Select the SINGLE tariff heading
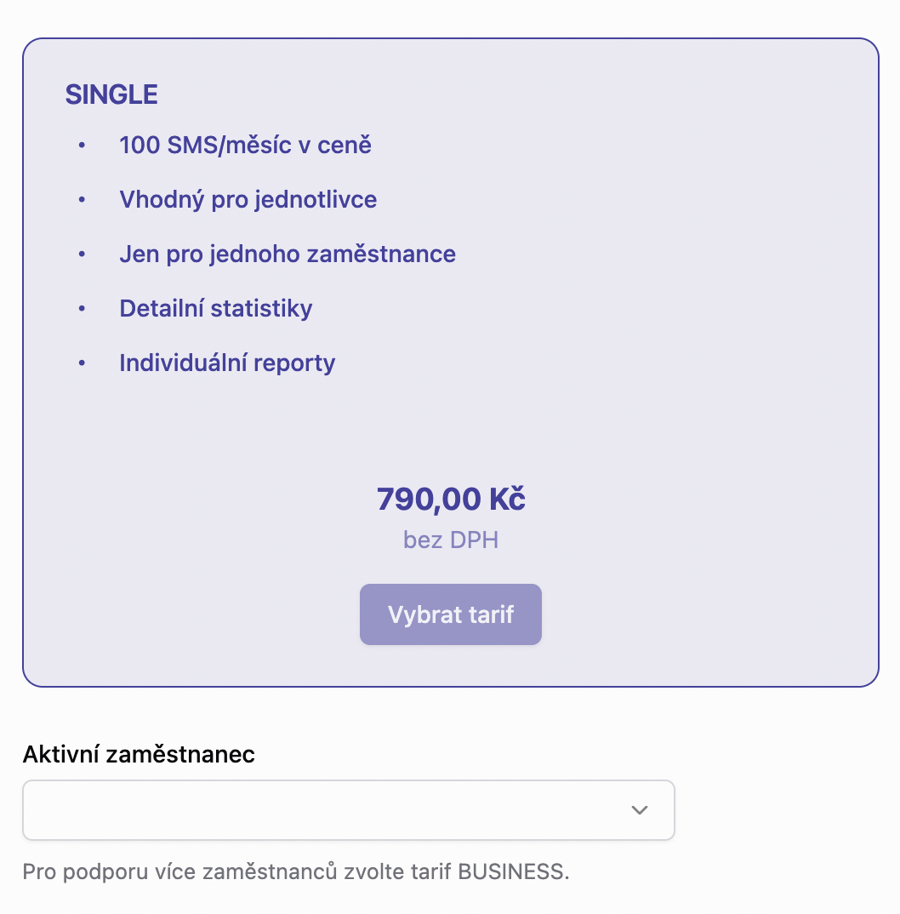Image resolution: width=900 pixels, height=914 pixels. [111, 94]
